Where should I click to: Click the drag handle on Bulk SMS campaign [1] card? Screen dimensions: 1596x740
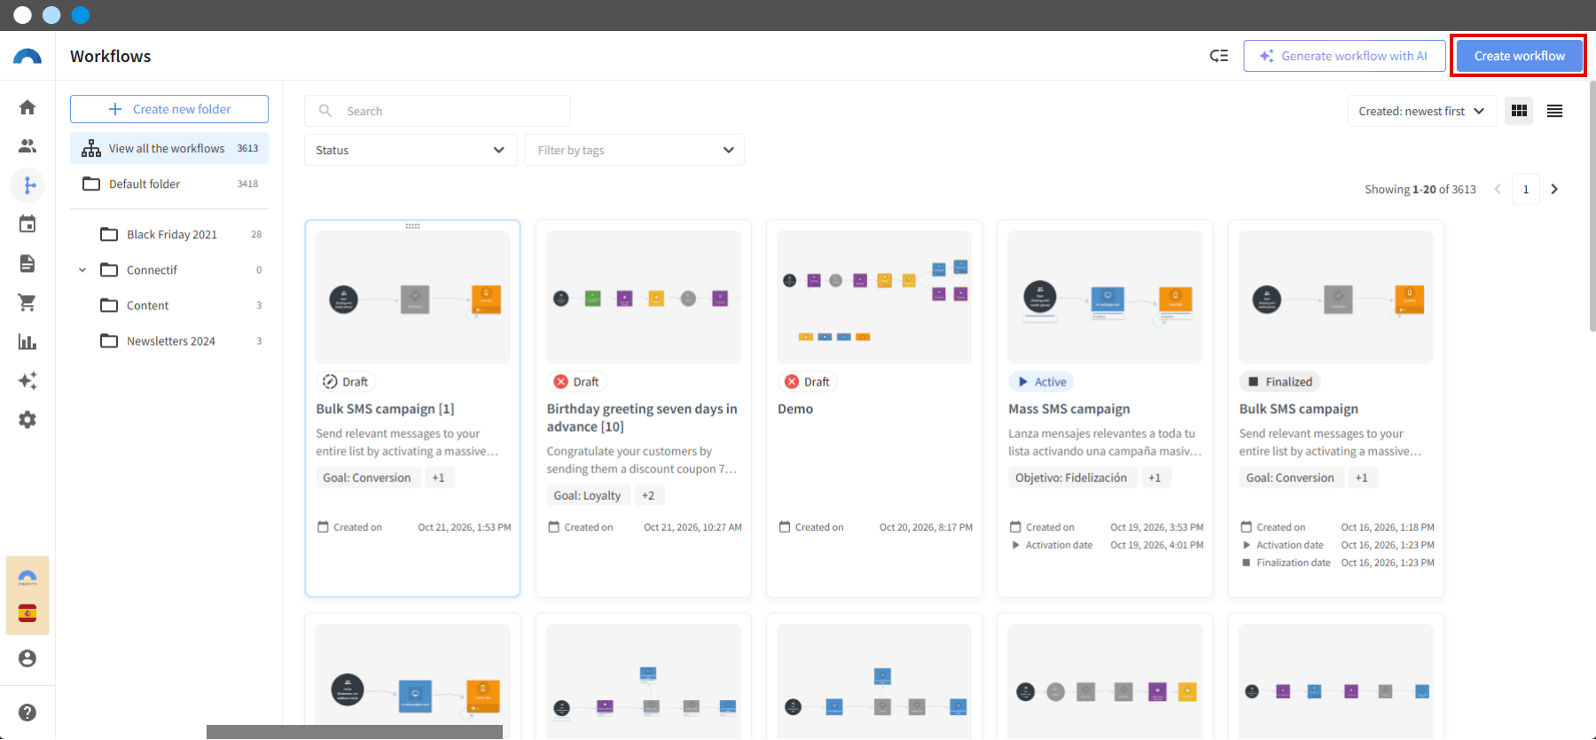click(412, 226)
